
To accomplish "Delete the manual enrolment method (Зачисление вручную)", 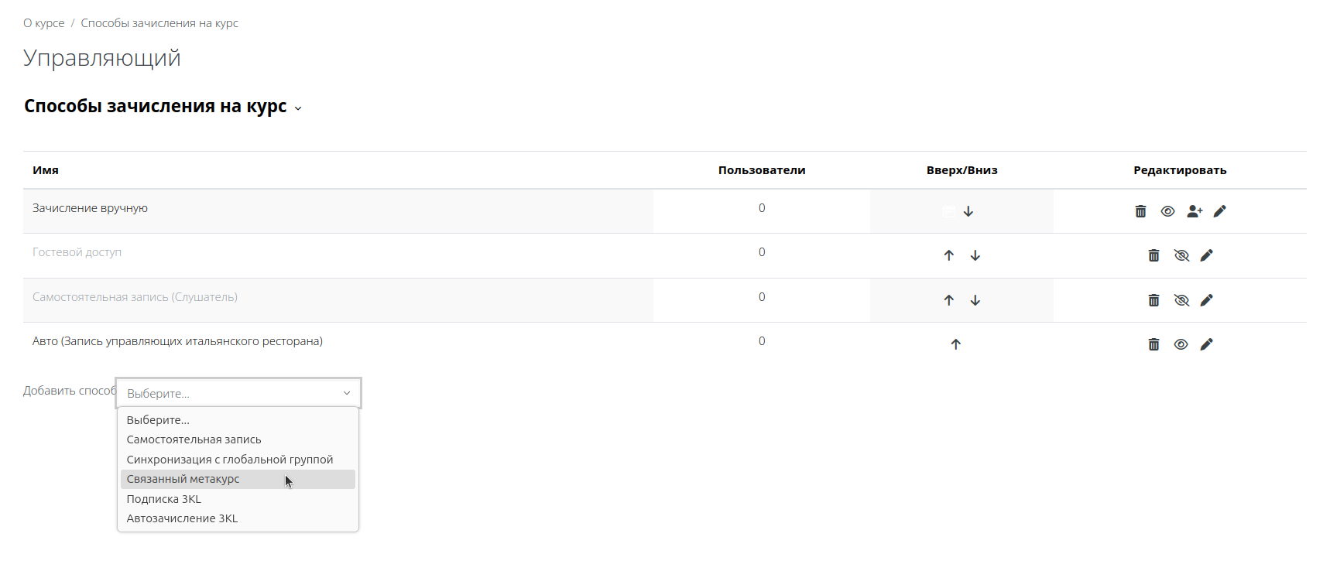I will [1140, 211].
